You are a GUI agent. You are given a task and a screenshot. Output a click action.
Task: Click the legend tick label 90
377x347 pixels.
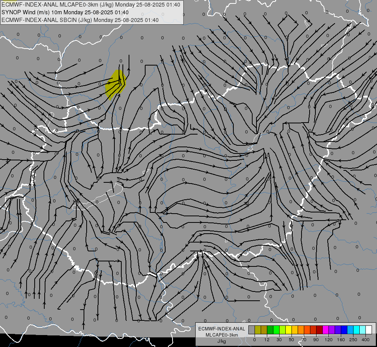pyautogui.click(x=316, y=340)
